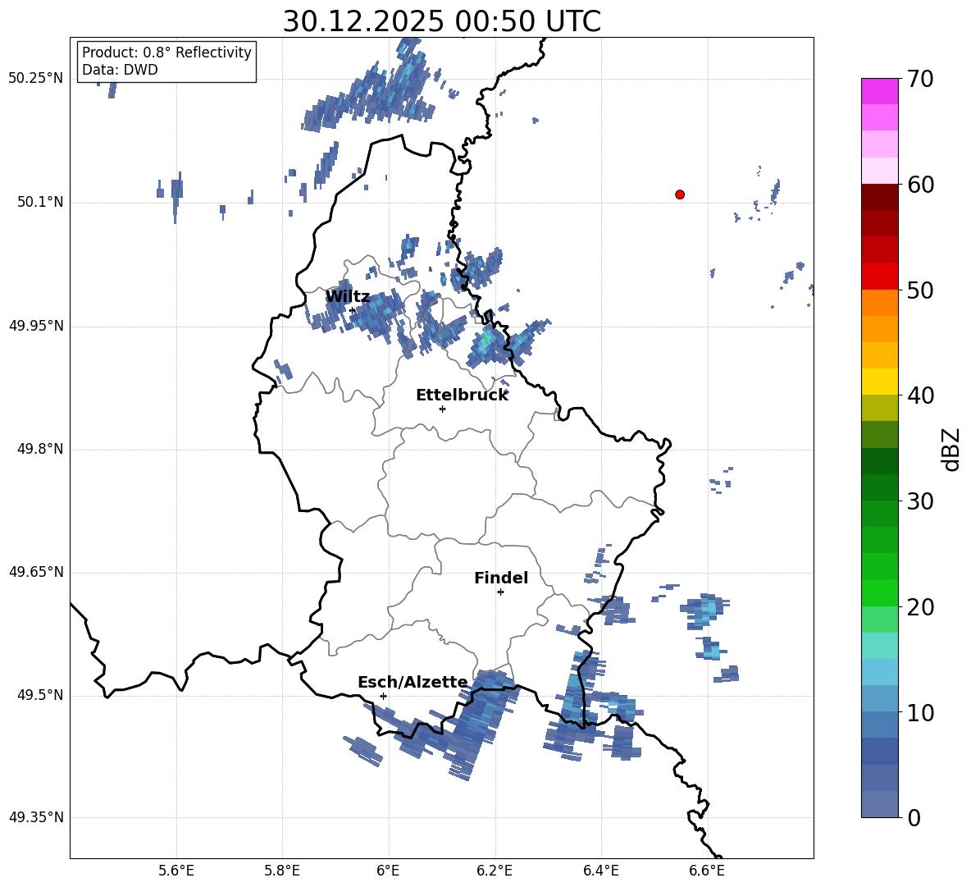Image resolution: width=971 pixels, height=887 pixels.
Task: Click the colorbar tick label 60
Action: (x=921, y=185)
